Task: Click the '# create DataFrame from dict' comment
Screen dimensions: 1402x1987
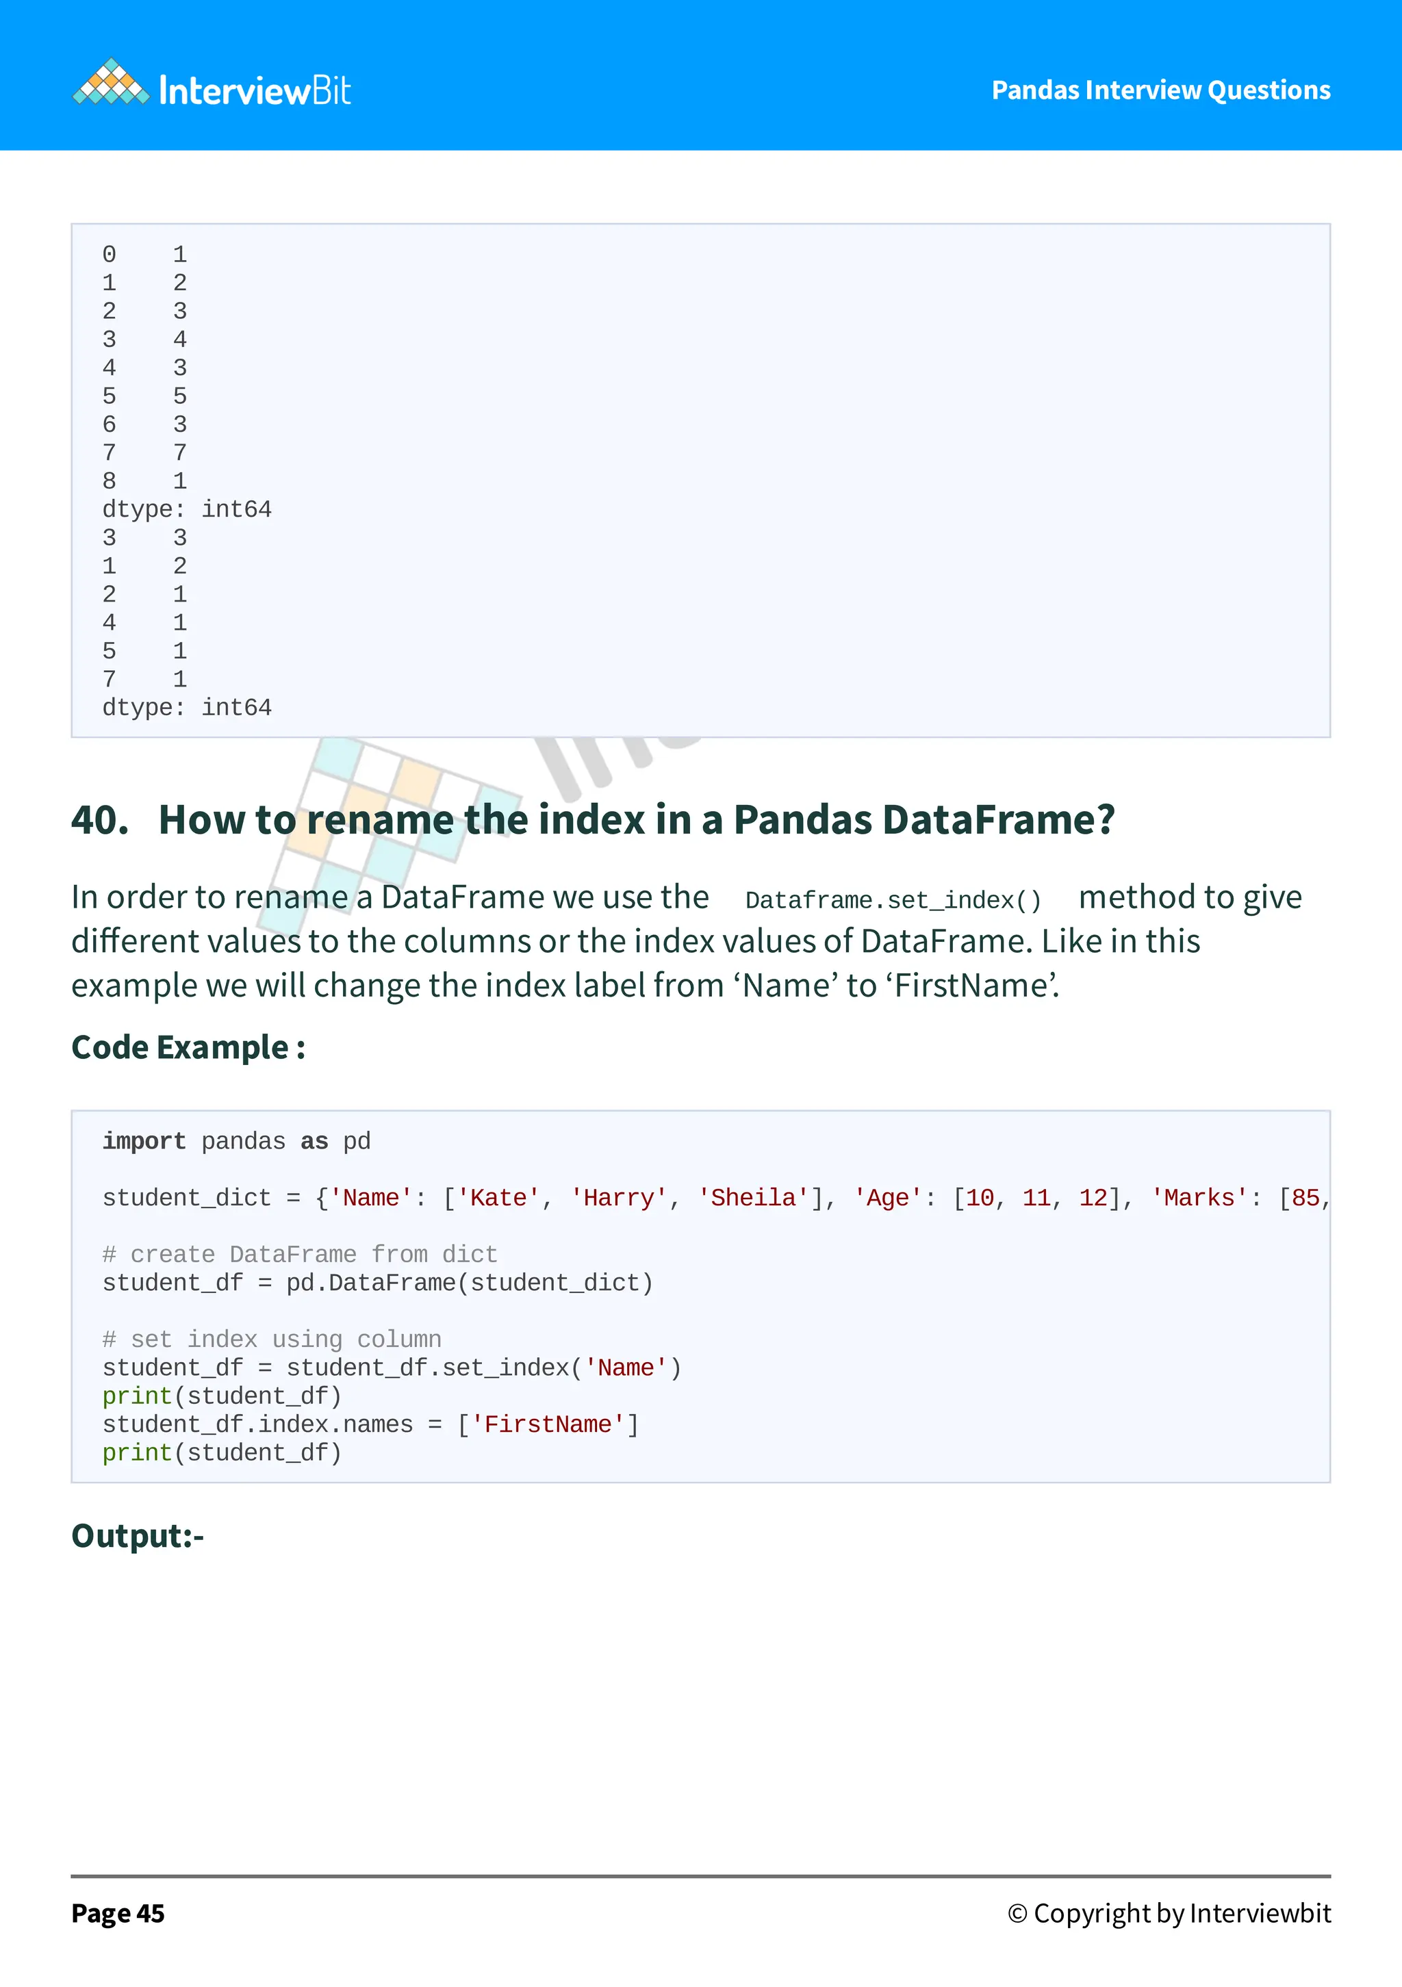Action: tap(299, 1254)
